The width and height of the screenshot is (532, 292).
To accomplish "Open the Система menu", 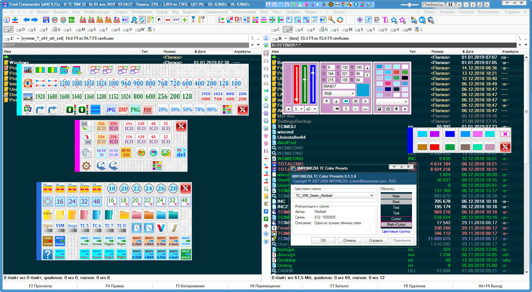I will click(466, 12).
